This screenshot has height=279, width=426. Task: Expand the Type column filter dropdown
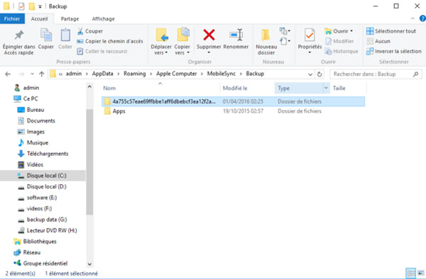pos(326,88)
